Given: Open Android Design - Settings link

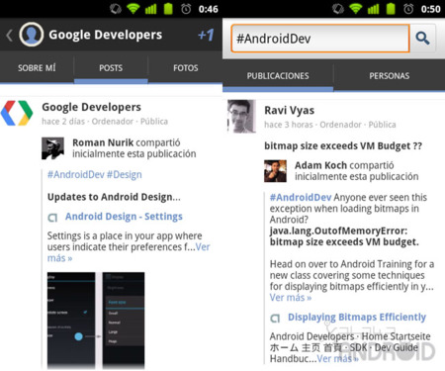Looking at the screenshot, I should tap(124, 217).
